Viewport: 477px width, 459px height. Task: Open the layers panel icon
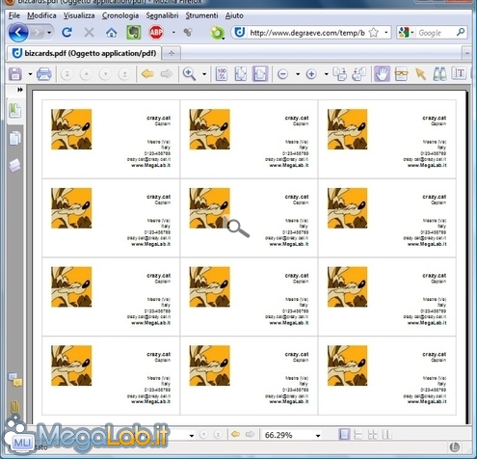click(14, 166)
